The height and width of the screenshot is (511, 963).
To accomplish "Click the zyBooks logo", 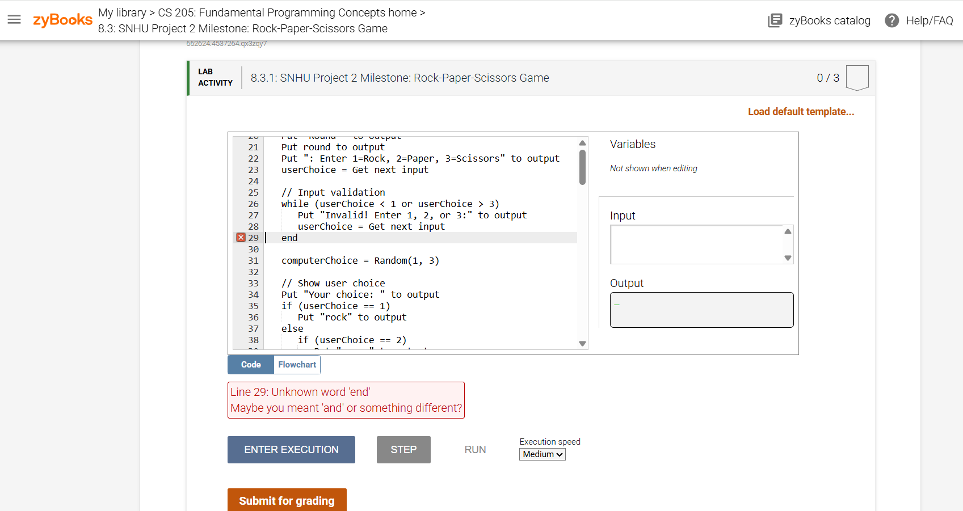I will tap(62, 20).
